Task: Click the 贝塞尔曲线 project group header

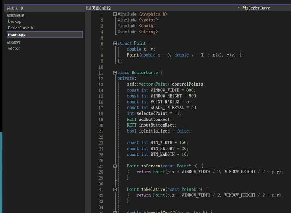Action: (x=15, y=15)
